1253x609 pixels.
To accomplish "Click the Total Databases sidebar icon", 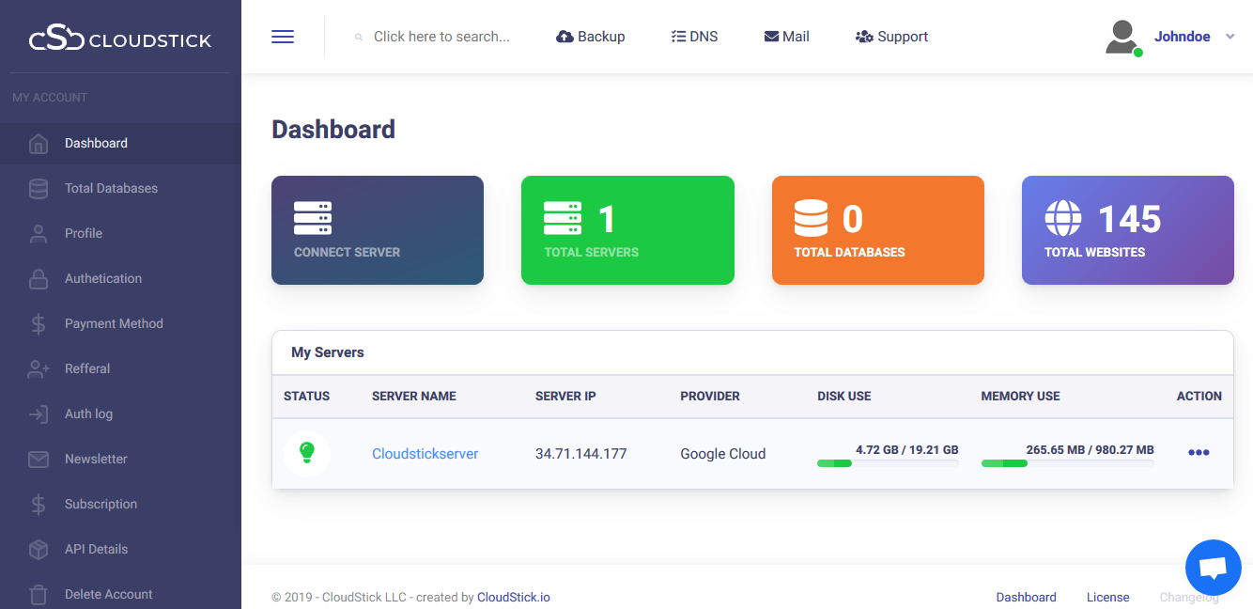I will [39, 188].
